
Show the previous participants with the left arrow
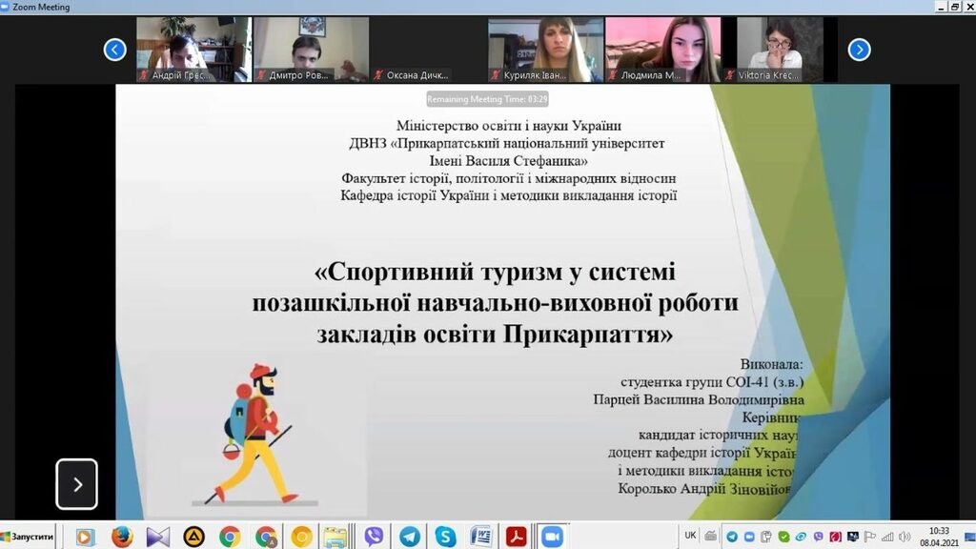[115, 50]
